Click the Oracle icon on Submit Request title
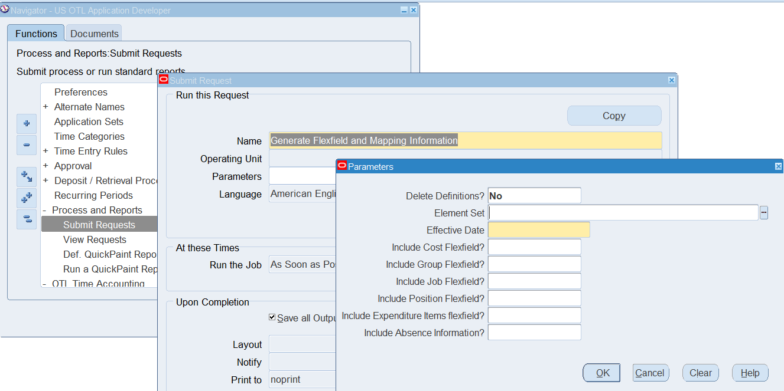The image size is (784, 391). click(164, 80)
